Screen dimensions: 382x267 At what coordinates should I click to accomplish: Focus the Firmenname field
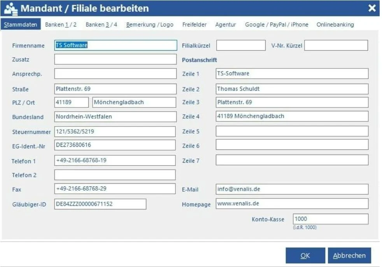tap(116, 46)
